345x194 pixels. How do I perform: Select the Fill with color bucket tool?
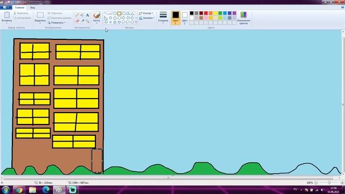pyautogui.click(x=82, y=15)
